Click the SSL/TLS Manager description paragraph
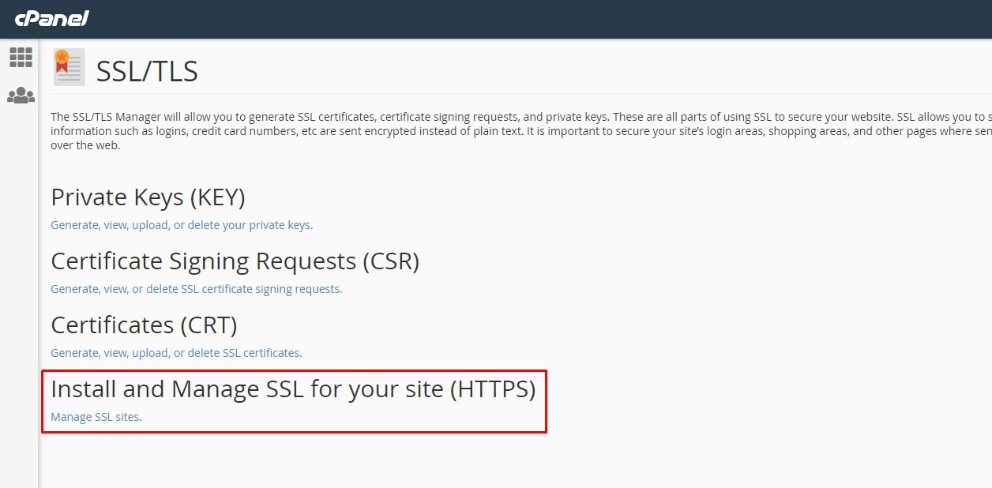This screenshot has width=992, height=488. [474, 130]
